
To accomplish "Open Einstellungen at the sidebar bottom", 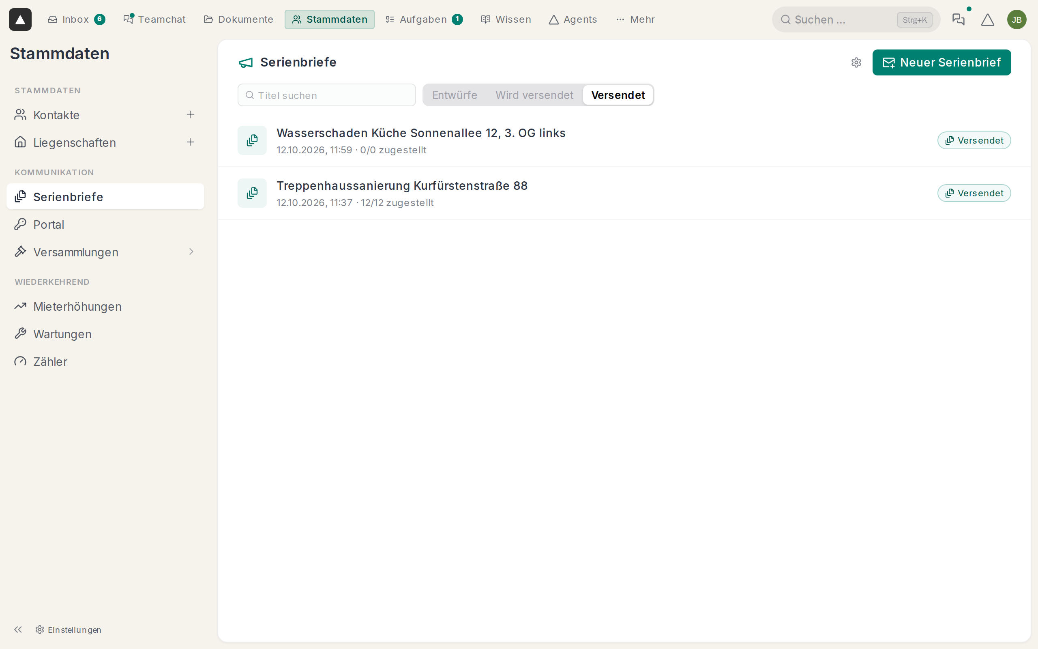I will pos(69,629).
